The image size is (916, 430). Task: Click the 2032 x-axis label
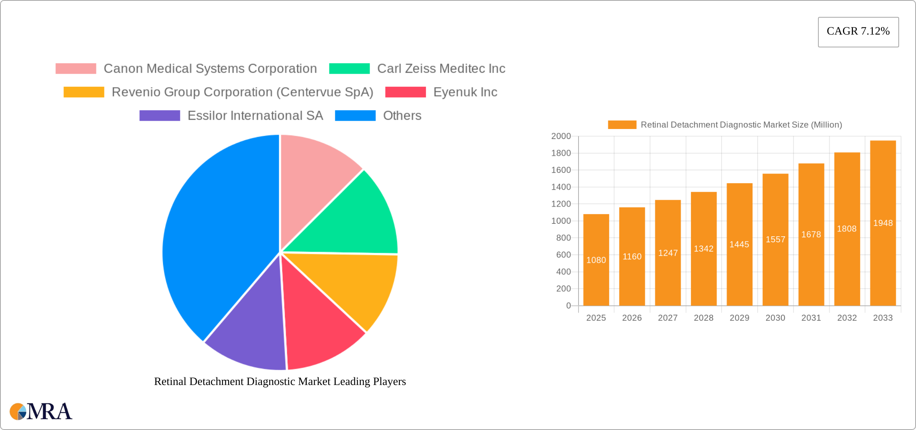pyautogui.click(x=847, y=318)
